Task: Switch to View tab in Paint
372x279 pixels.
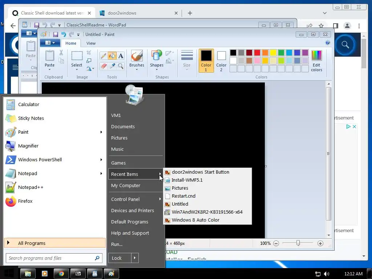Action: point(91,43)
